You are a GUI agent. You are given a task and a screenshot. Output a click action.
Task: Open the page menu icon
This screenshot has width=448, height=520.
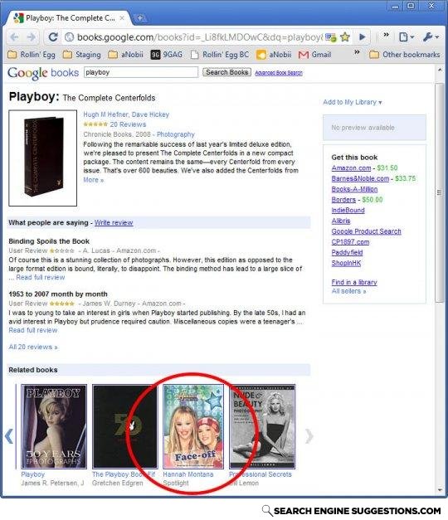tap(407, 36)
